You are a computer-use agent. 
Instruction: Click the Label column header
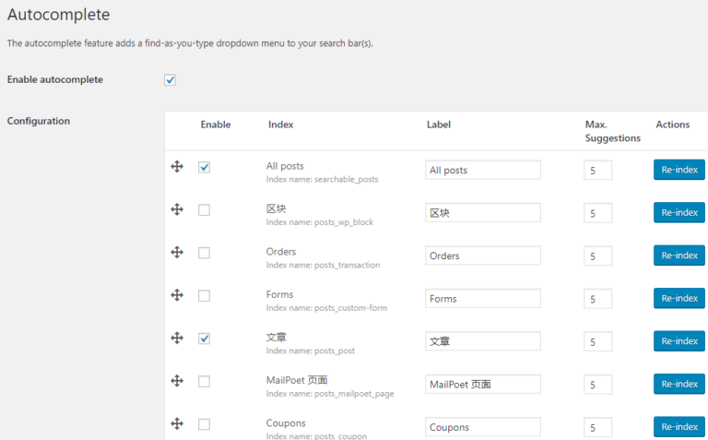(x=439, y=125)
